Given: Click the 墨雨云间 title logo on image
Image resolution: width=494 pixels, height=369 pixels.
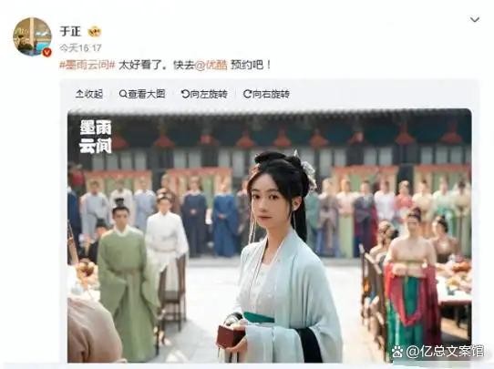Looking at the screenshot, I should 96,137.
